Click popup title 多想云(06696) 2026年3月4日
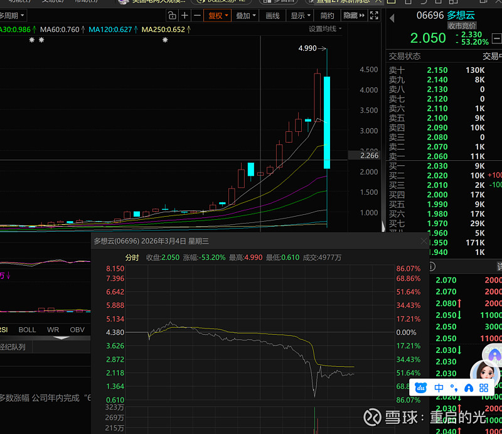The image size is (502, 434). [151, 241]
